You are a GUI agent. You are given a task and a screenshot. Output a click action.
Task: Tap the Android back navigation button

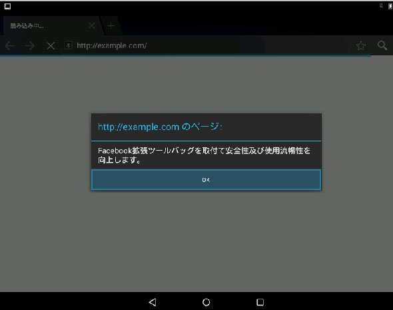point(153,302)
